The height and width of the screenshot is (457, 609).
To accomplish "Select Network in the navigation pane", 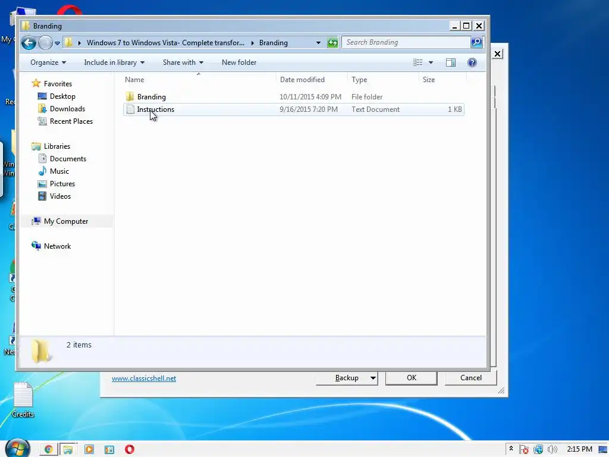I will 57,246.
